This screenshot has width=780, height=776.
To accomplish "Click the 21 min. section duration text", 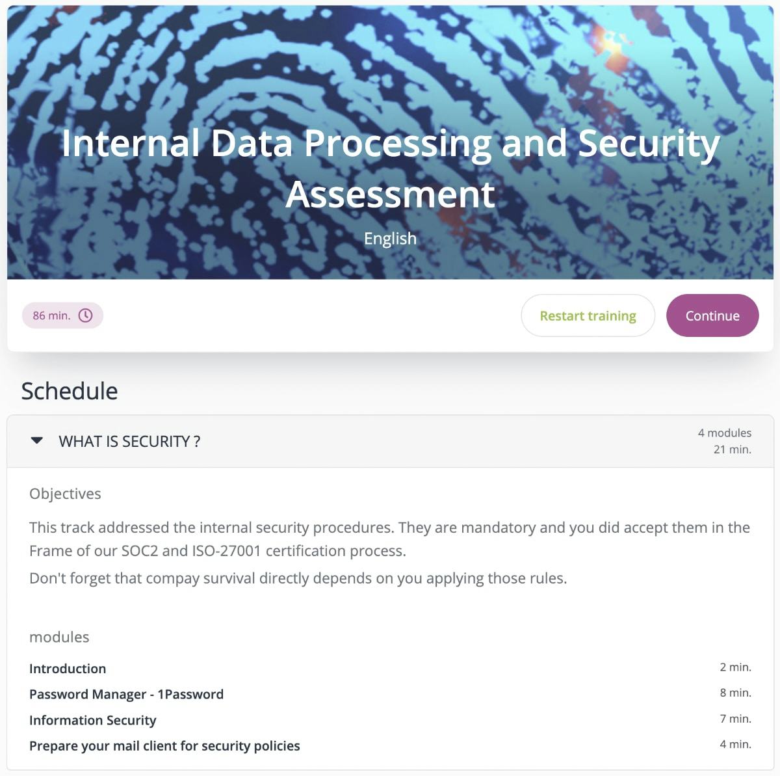I will coord(733,449).
